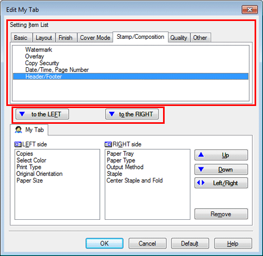Remove the selected item with Remove button
Viewport: 263px width, 256px height.
221,214
